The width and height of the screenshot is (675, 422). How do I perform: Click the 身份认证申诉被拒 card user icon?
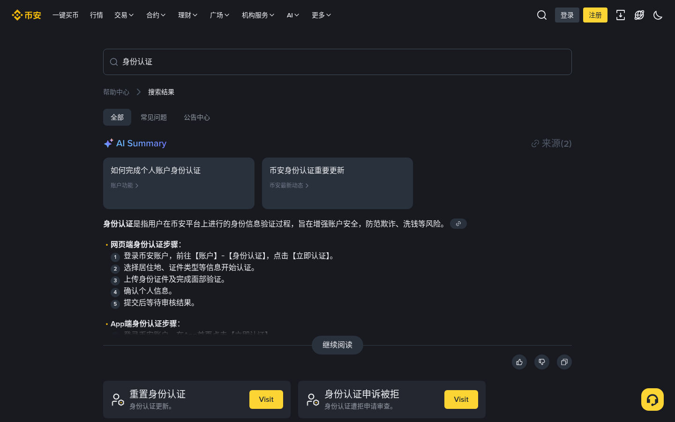[x=313, y=399]
